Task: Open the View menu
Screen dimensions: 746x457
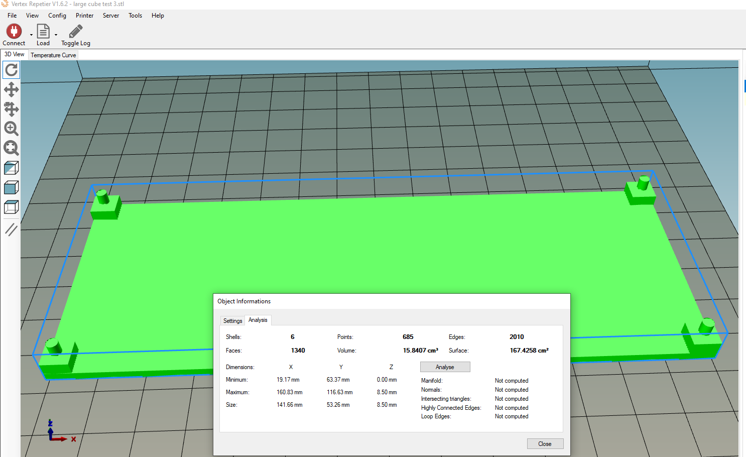Action: pos(32,16)
